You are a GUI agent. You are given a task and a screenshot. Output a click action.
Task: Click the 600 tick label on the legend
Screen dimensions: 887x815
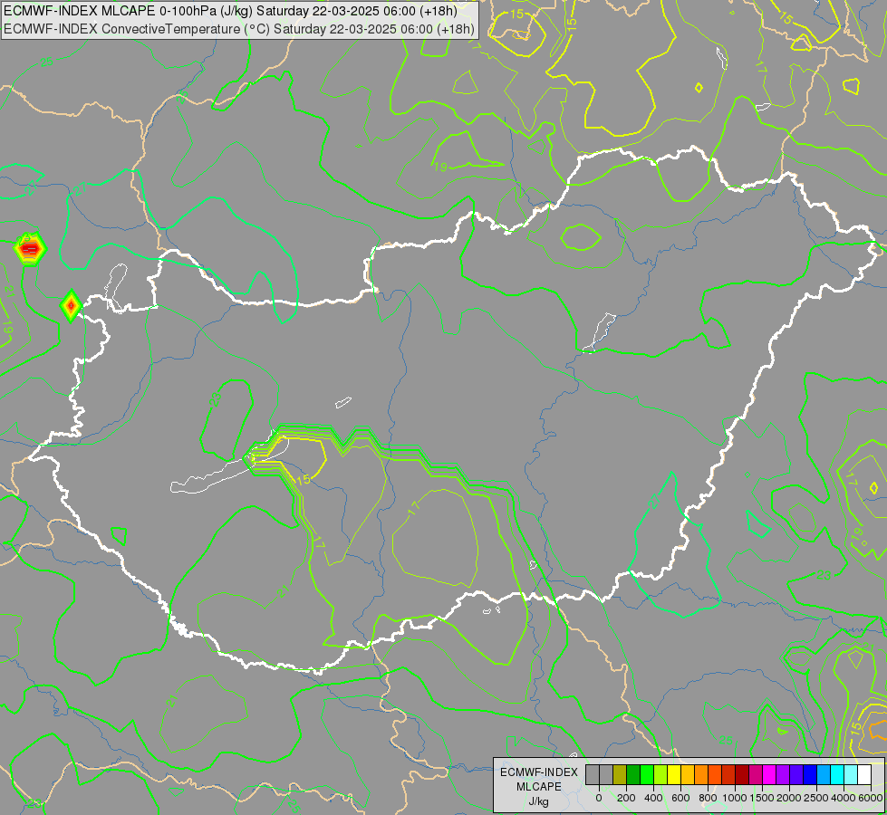(680, 798)
